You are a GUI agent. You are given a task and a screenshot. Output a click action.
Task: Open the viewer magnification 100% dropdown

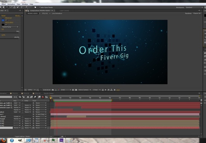click(x=31, y=90)
